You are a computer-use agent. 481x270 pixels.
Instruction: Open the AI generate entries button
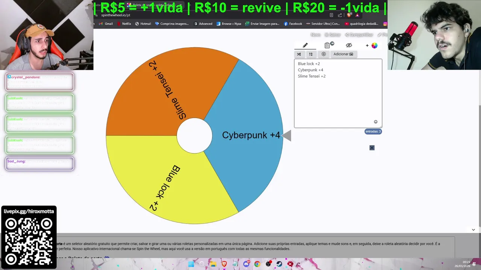(324, 54)
